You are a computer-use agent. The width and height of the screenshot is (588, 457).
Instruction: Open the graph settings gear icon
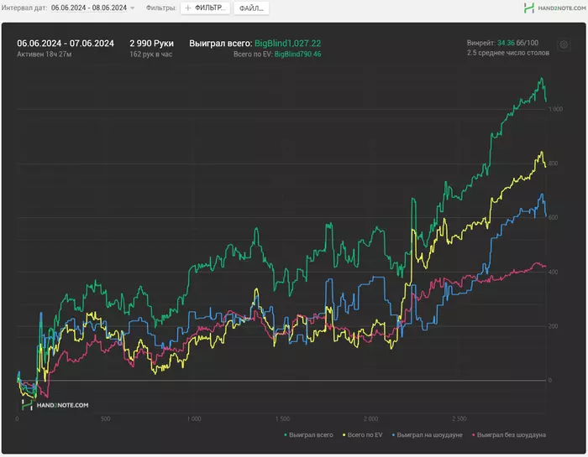pos(564,45)
